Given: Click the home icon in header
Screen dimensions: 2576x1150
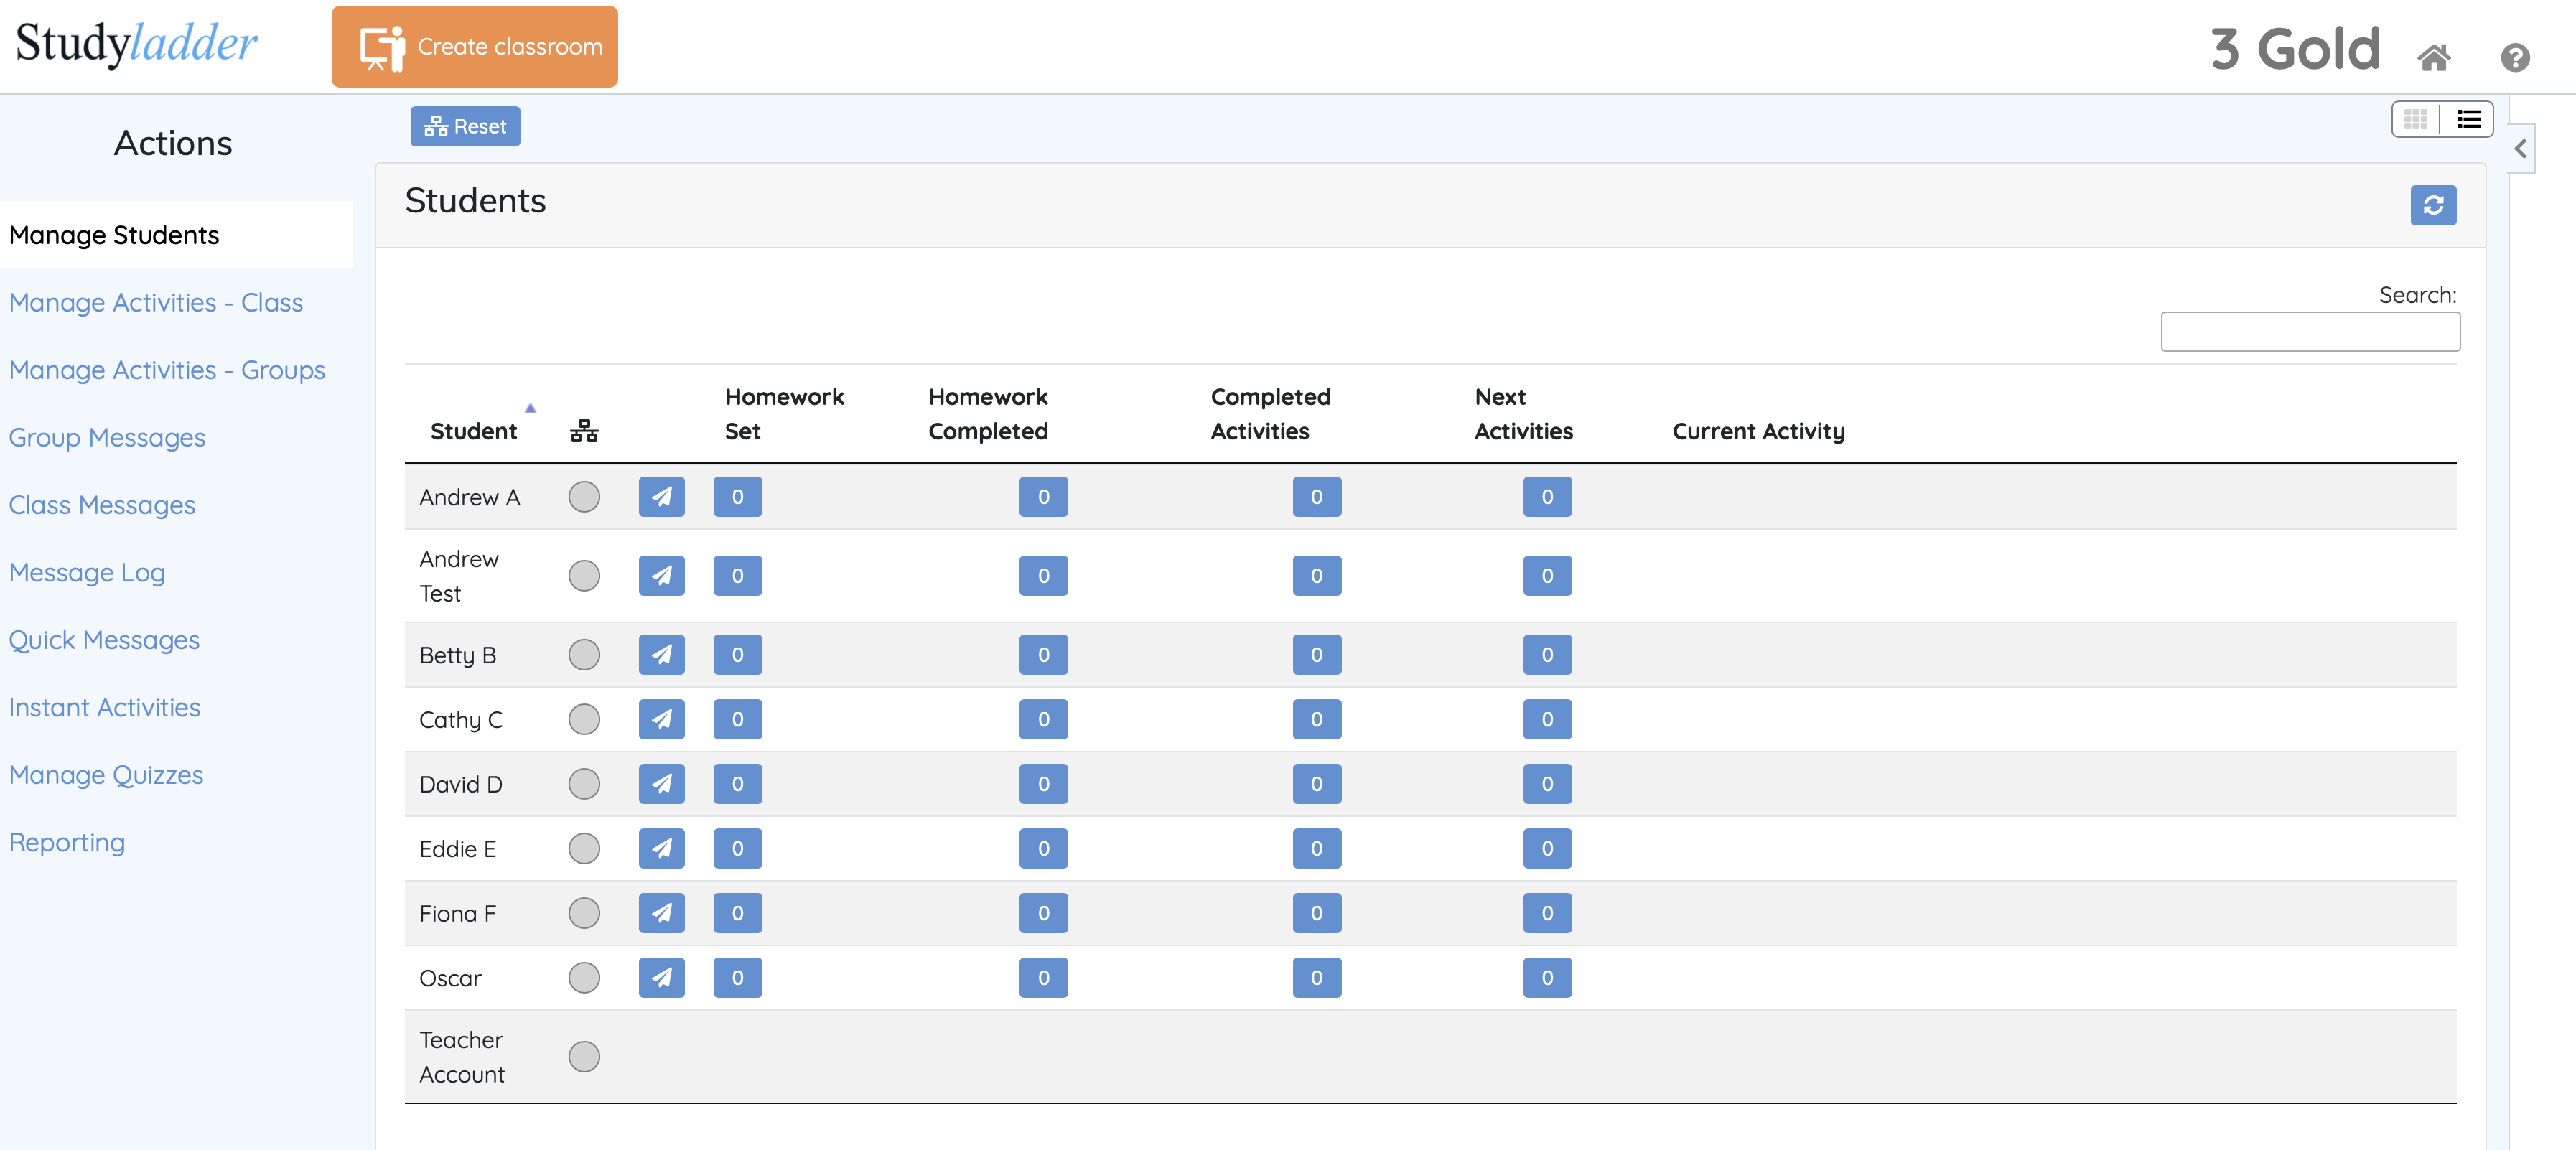Looking at the screenshot, I should point(2433,57).
